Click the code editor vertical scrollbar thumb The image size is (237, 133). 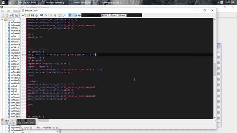pos(215,69)
